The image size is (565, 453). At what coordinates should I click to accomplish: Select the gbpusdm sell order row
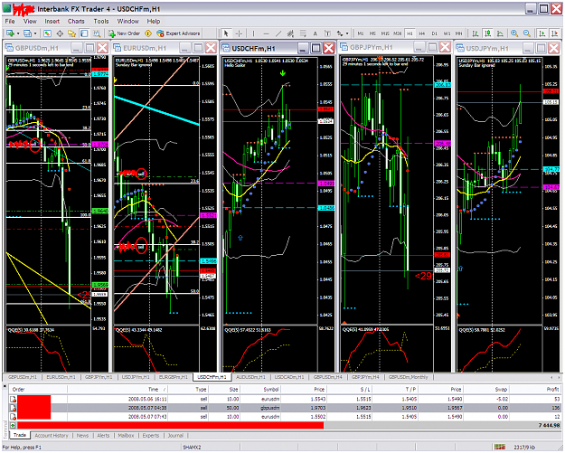tap(286, 408)
